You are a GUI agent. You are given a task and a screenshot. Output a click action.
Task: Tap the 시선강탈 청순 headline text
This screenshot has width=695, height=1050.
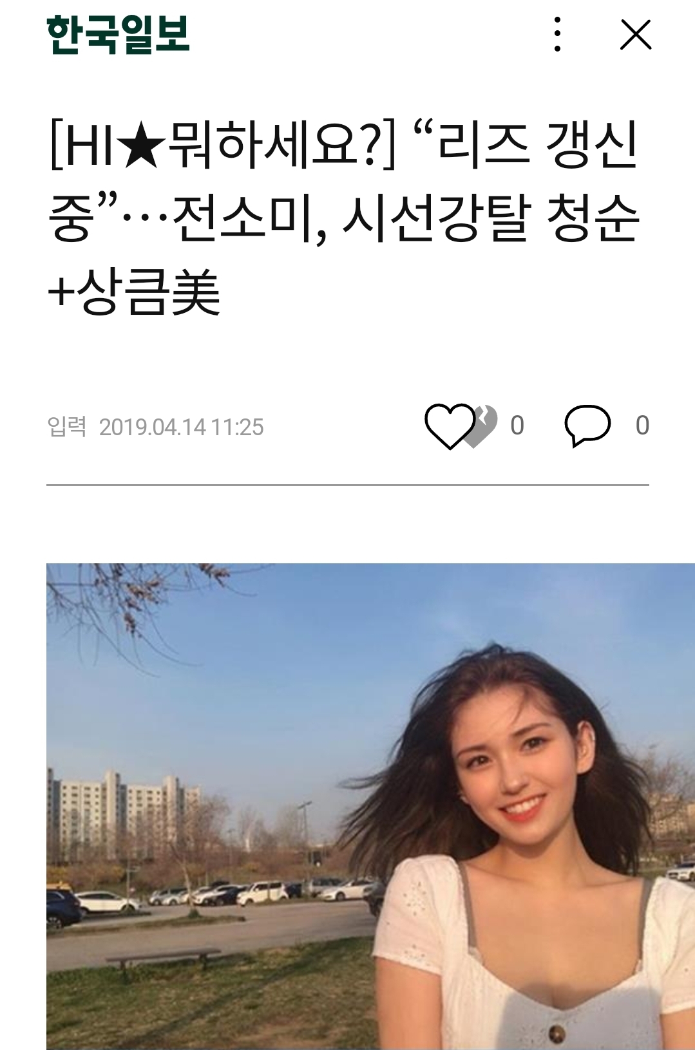pos(491,220)
